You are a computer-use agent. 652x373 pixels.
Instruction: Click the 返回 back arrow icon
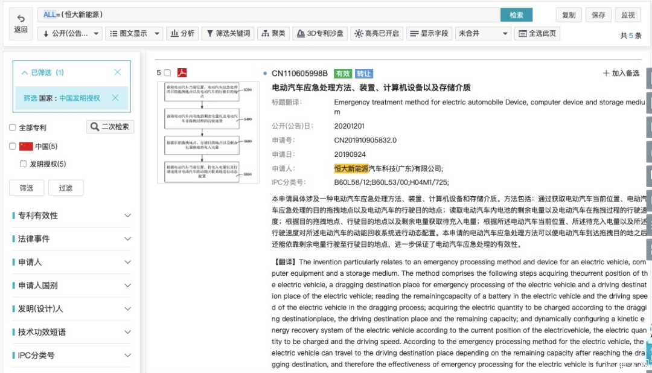(x=21, y=18)
